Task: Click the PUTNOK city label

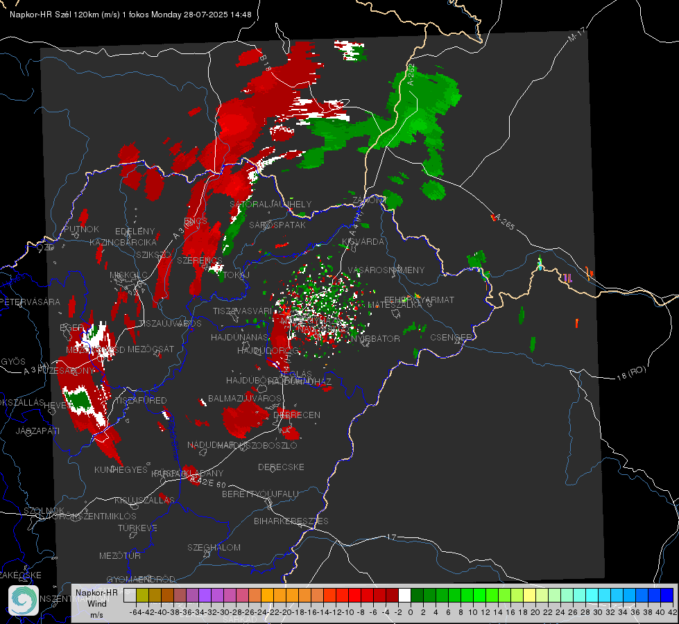Action: point(81,229)
